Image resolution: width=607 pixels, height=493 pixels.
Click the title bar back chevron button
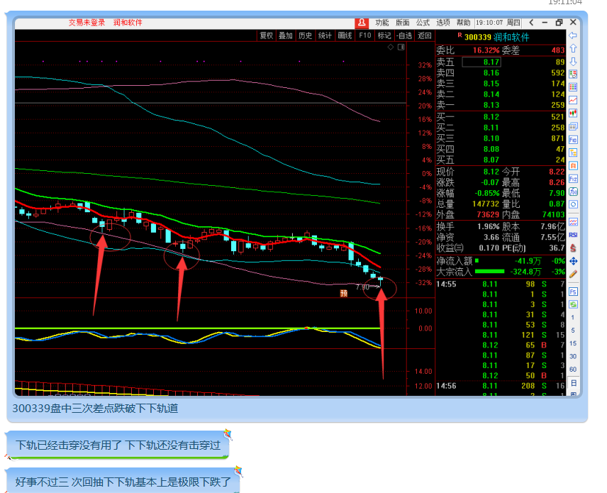coord(532,23)
